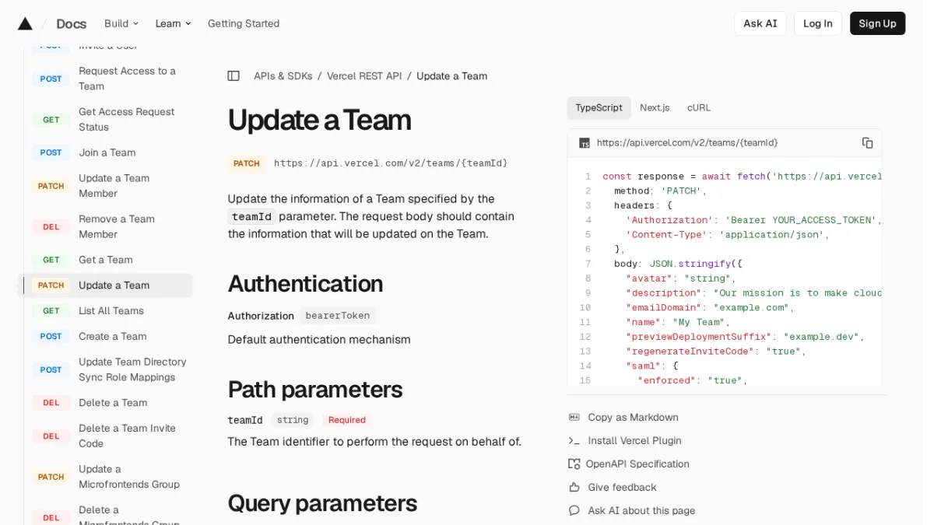The image size is (934, 525).
Task: Open the Build dropdown menu
Action: (121, 23)
